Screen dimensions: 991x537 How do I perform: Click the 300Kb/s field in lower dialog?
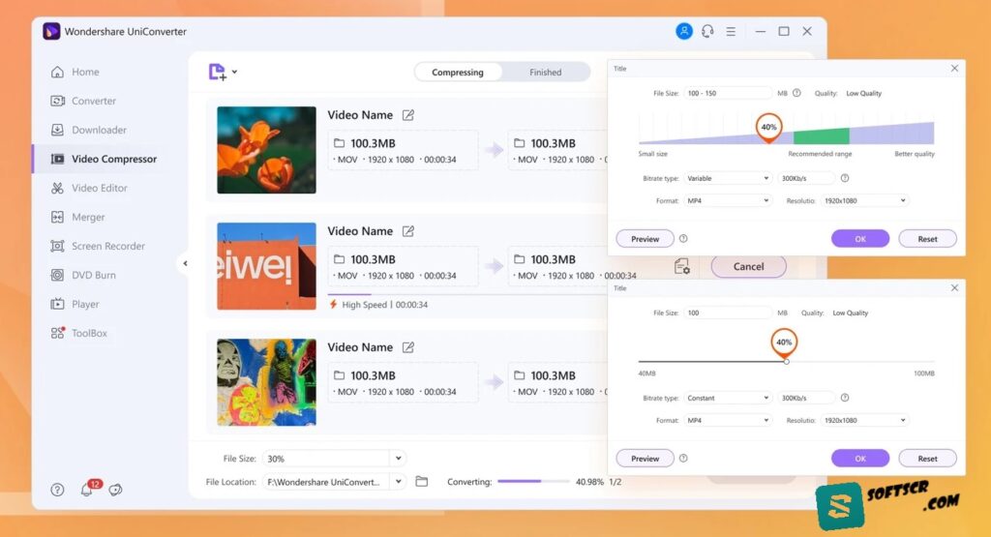(x=806, y=398)
